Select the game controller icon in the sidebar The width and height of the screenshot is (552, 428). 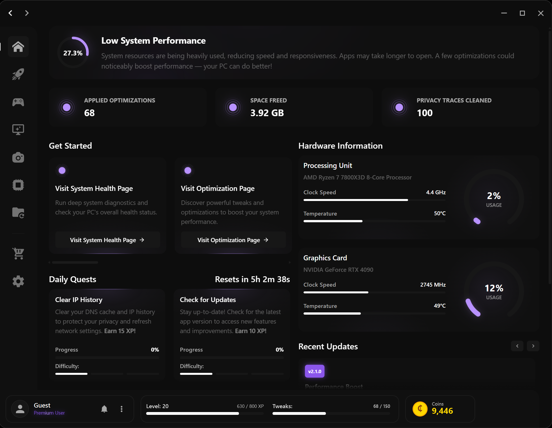[18, 102]
